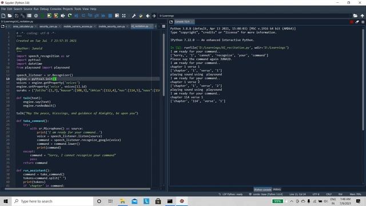The height and width of the screenshot is (206, 366).
Task: Switch to security_cam.py tab
Action: pyautogui.click(x=48, y=26)
